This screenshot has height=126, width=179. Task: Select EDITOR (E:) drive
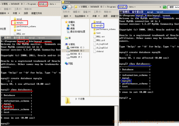(x=74, y=54)
